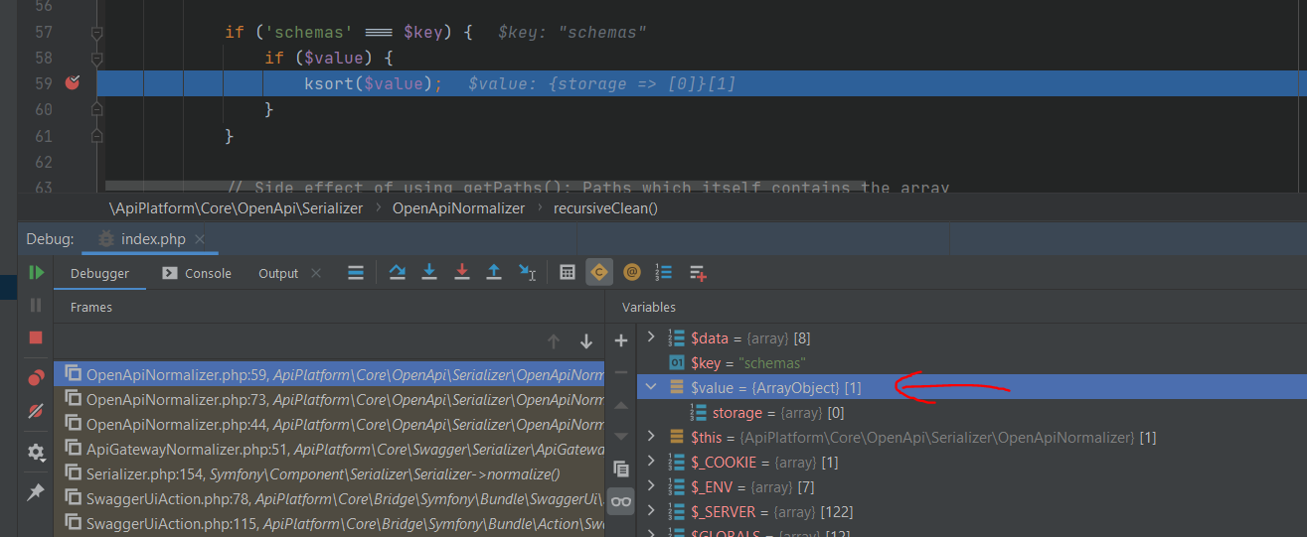Close the index.php debug session tab
Image resolution: width=1307 pixels, height=537 pixels.
pos(200,239)
